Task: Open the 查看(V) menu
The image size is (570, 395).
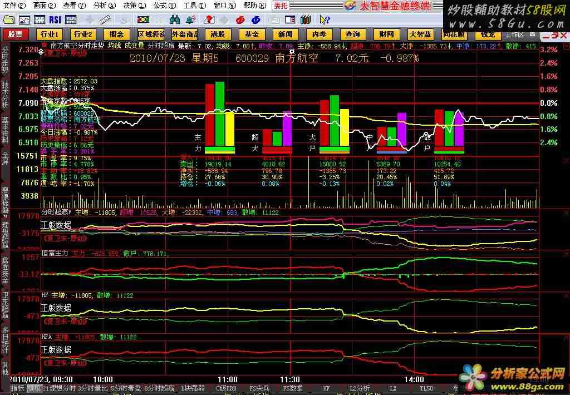Action: pos(75,6)
